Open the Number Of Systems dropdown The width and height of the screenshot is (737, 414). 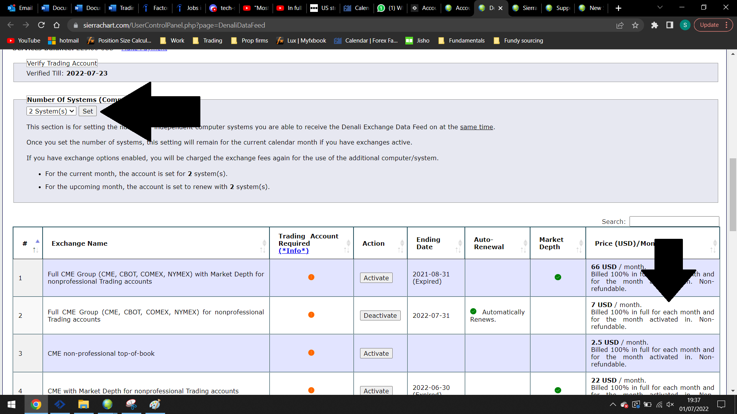pyautogui.click(x=51, y=111)
